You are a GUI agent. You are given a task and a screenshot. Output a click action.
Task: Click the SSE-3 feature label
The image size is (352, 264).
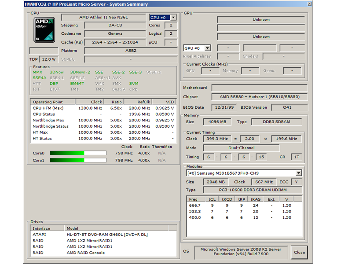[136, 72]
